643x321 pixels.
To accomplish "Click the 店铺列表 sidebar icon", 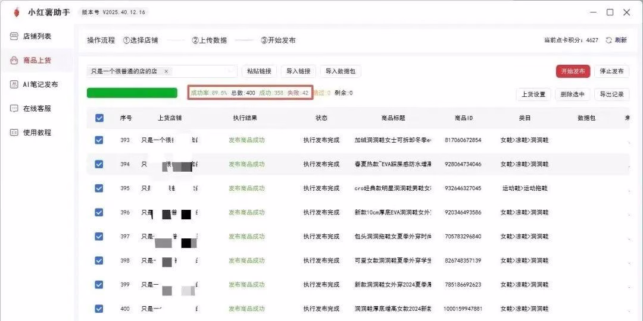I will (14, 36).
